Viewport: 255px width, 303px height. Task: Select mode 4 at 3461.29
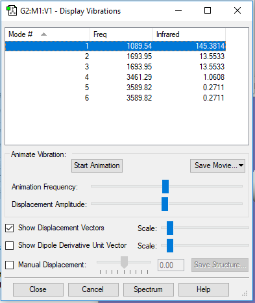pos(115,77)
